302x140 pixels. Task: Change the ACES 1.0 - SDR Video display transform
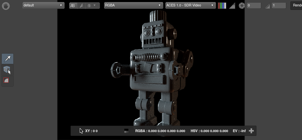(x=190, y=5)
